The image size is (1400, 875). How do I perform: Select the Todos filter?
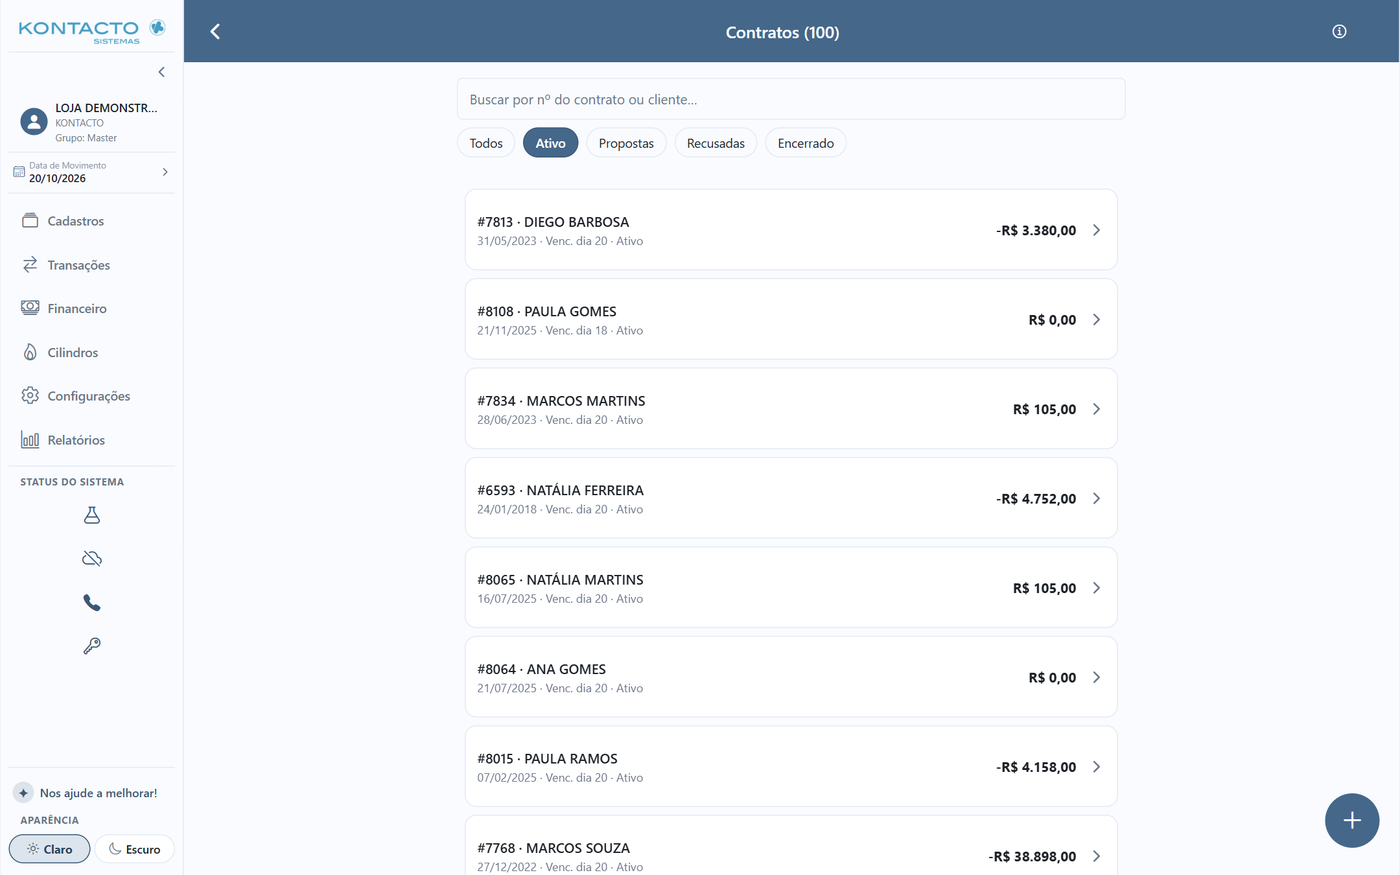(486, 143)
